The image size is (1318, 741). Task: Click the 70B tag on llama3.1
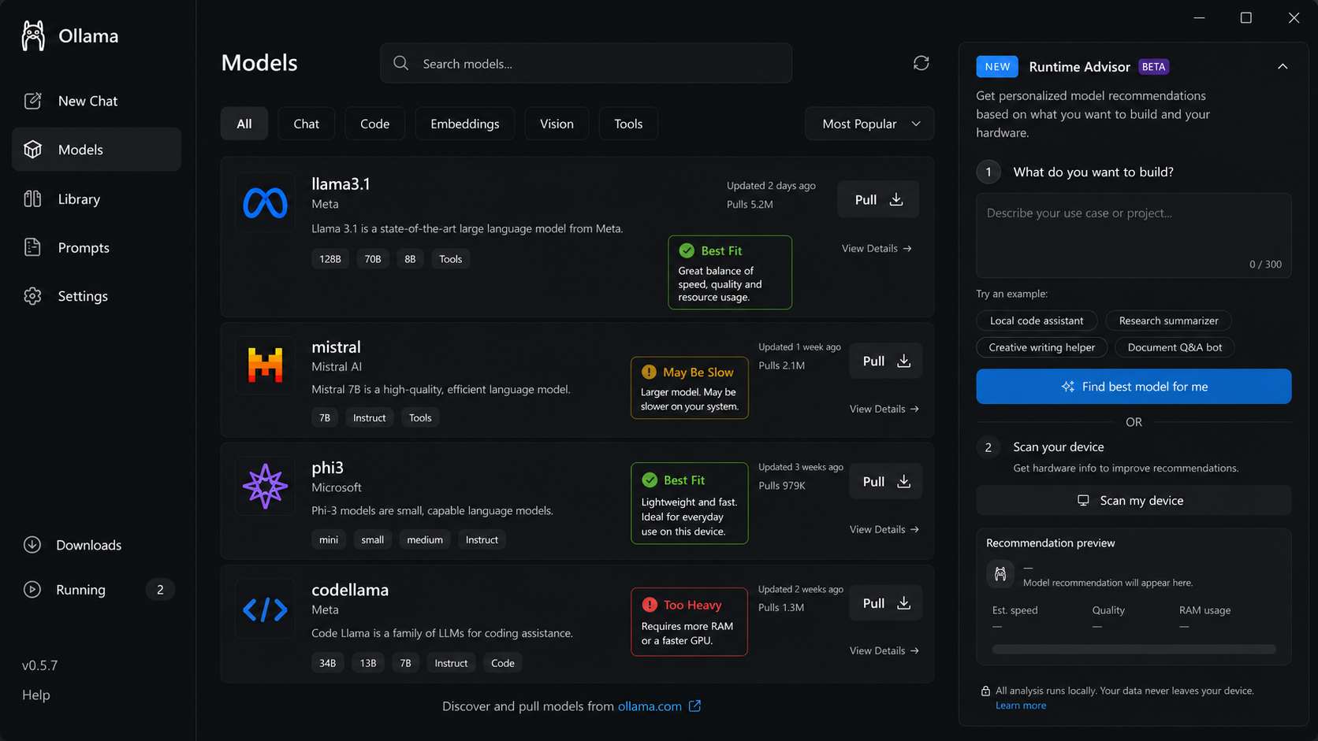tap(373, 259)
